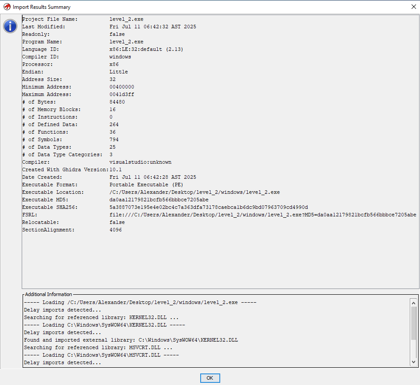This screenshot has height=385, width=420.
Task: Close the Import Results Summary dialog
Action: tap(413, 7)
